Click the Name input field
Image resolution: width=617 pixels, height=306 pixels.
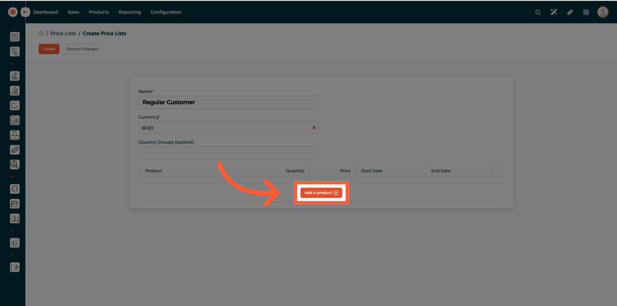[228, 102]
